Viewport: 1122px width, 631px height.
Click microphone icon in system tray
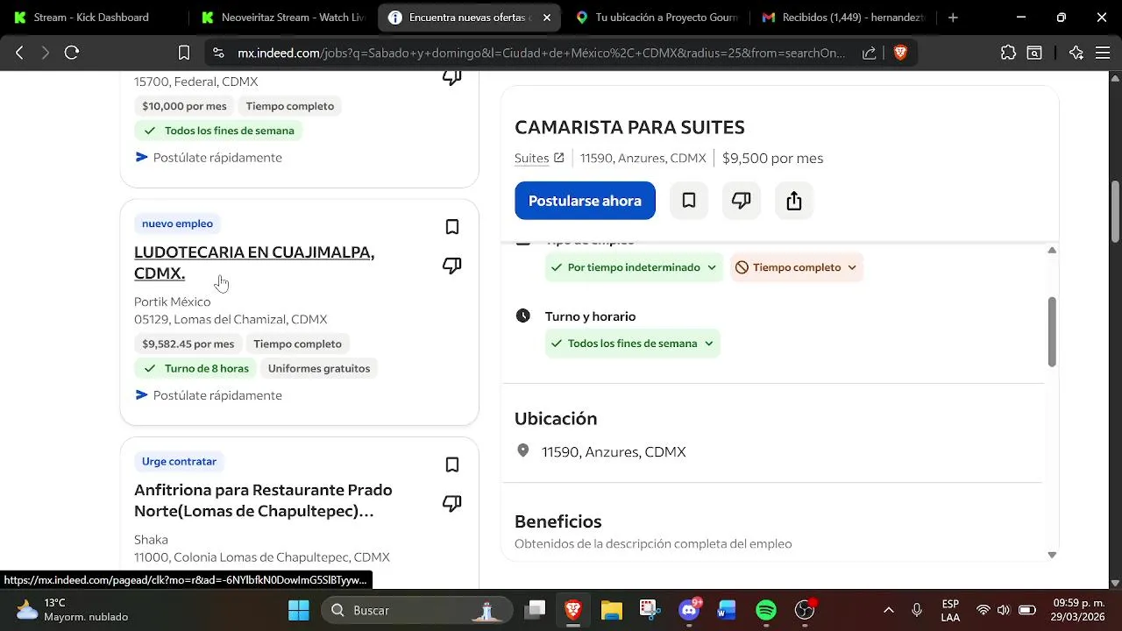[917, 610]
